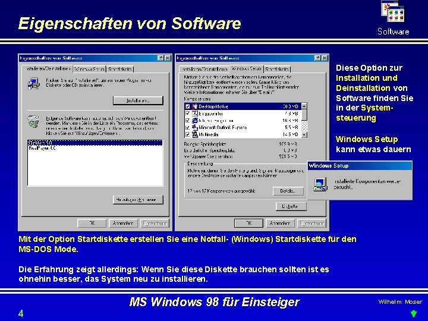Toggle the Desktop-Motive checkbox
This screenshot has height=321, width=428.
click(x=188, y=106)
